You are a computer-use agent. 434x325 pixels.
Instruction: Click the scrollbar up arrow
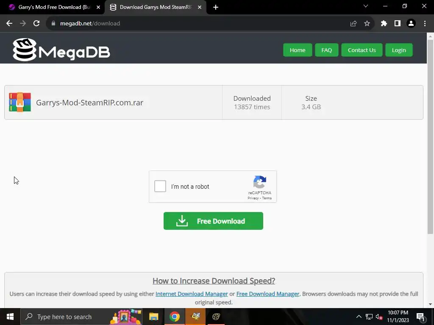tap(431, 36)
